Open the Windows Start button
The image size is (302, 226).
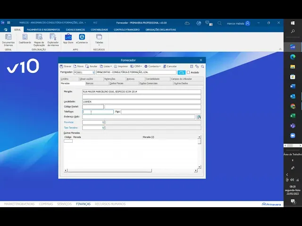(x=293, y=23)
